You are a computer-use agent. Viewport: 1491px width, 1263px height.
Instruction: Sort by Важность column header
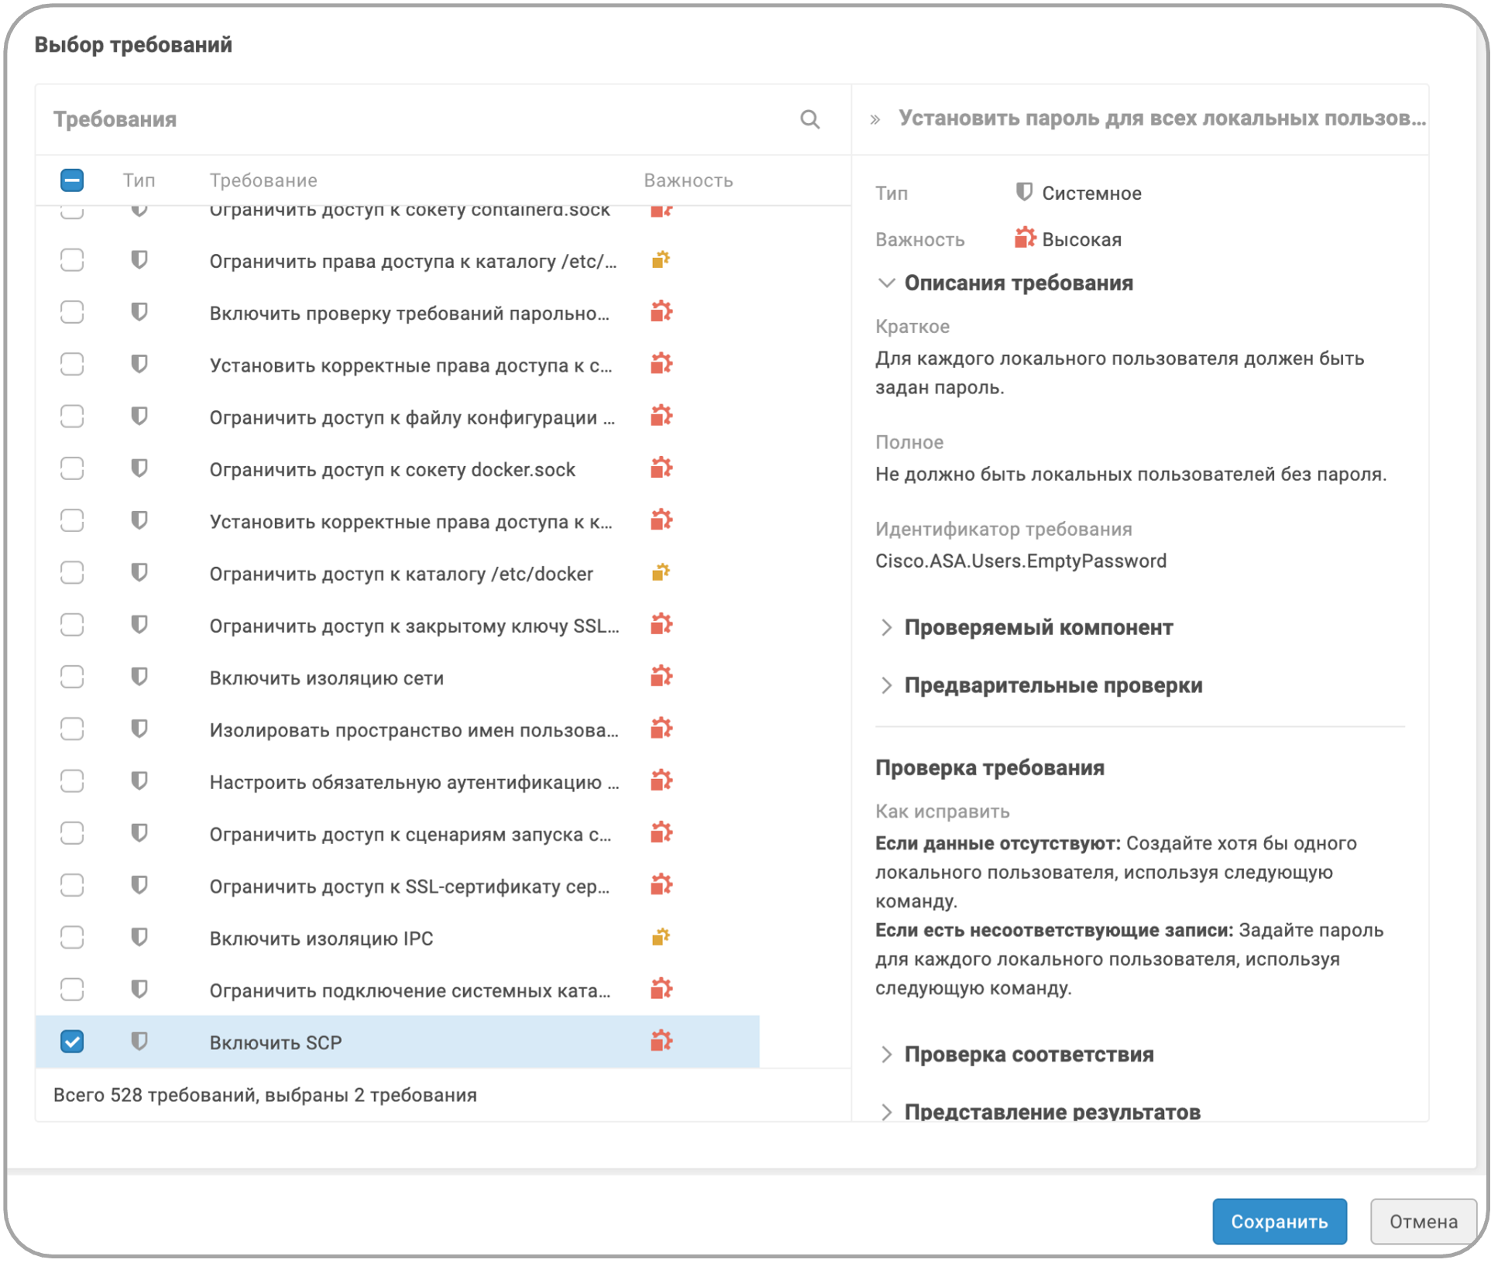688,180
